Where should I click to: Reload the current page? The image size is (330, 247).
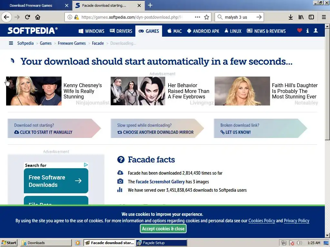(27, 17)
